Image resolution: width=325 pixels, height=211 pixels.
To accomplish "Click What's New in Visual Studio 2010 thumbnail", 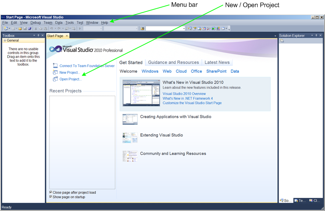I will click(x=141, y=93).
